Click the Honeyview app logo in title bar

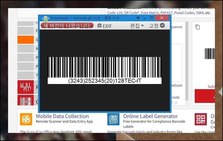(45, 18)
